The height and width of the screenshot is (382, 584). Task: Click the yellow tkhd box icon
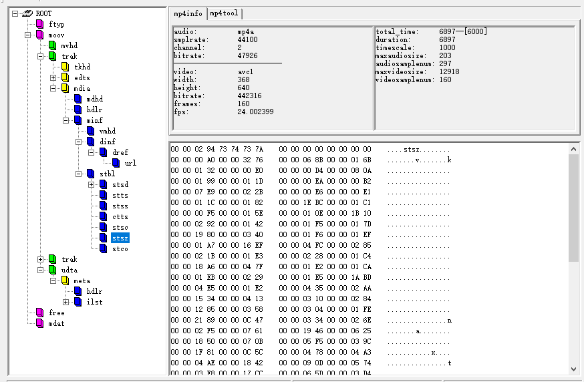[65, 67]
